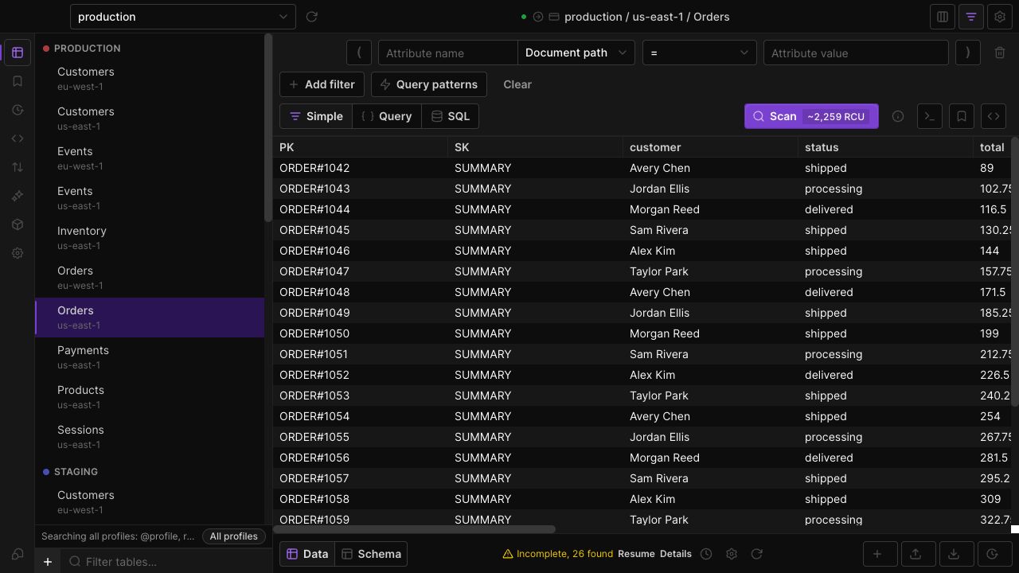
Task: Save the query with the bookmark icon
Action: (x=962, y=116)
